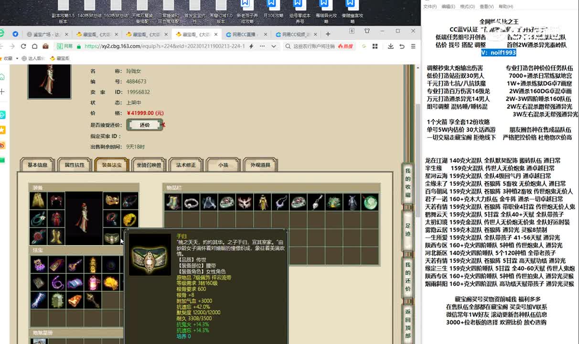The image size is (579, 344).
Task: Open Notepad 格式(O) menu
Action: click(467, 7)
